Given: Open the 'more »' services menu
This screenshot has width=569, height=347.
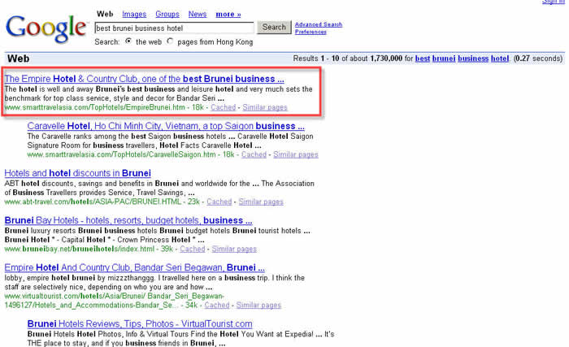Looking at the screenshot, I should tap(228, 14).
